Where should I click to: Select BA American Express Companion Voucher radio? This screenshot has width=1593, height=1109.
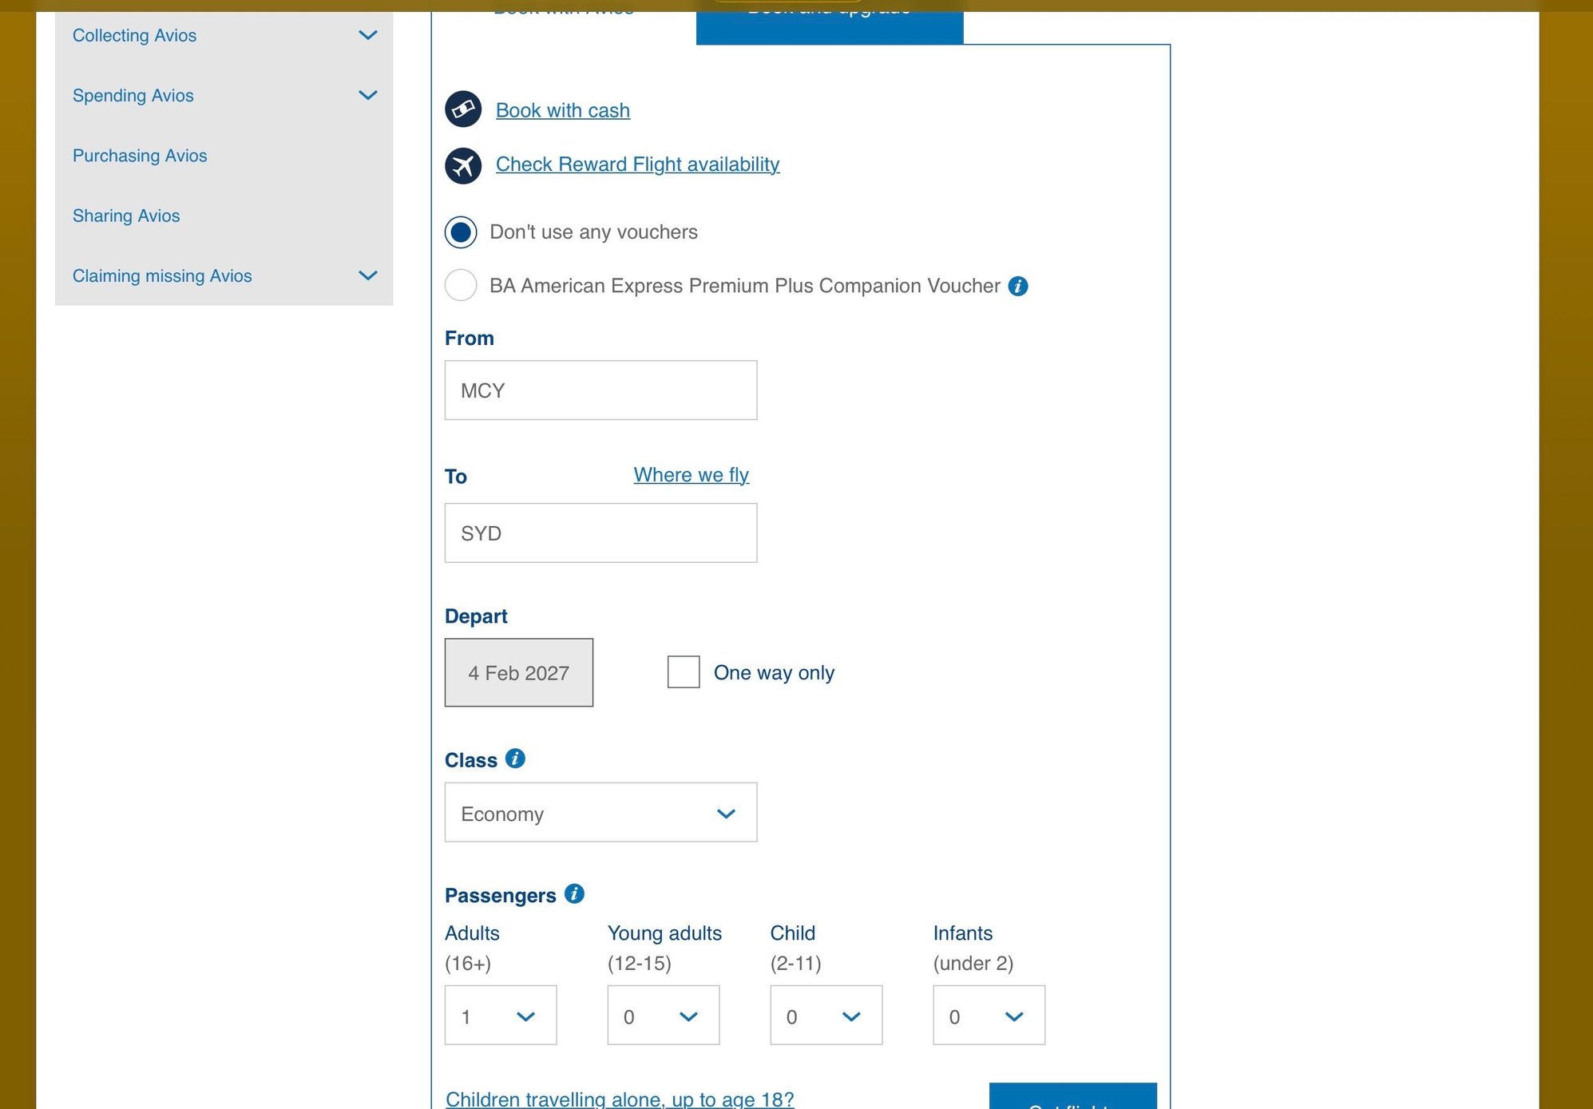461,286
